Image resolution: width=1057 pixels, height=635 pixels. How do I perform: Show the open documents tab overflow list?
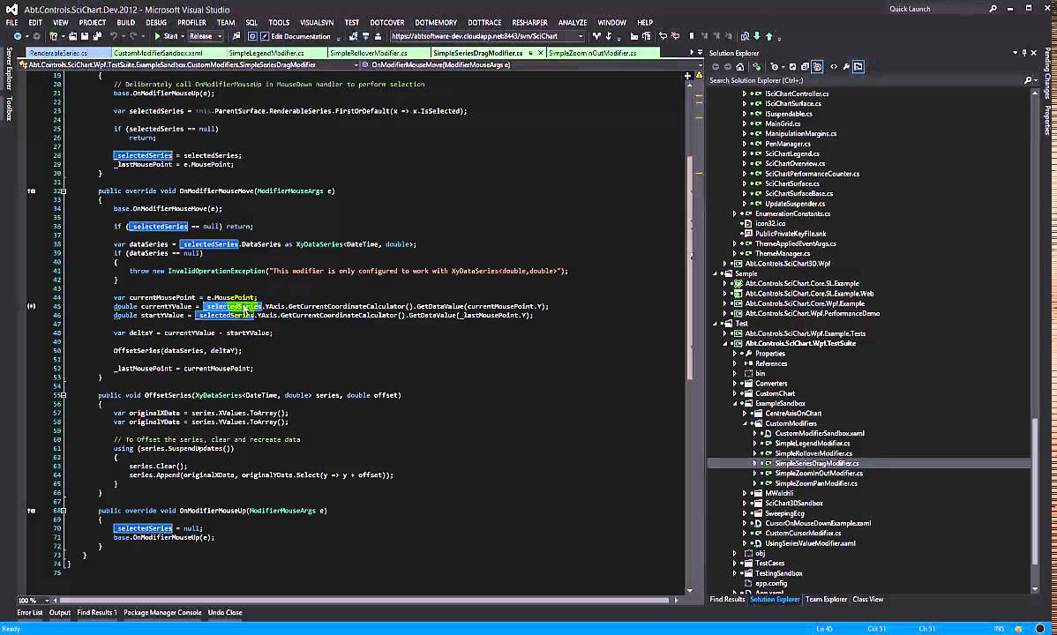pos(701,52)
